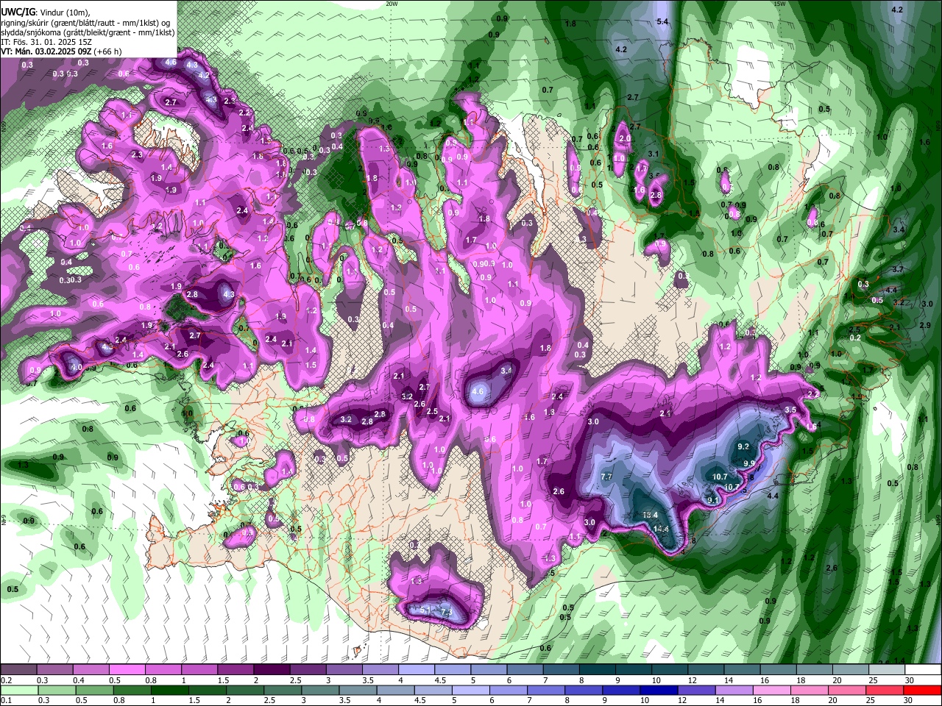
Task: Click the '15W' longitude label
Action: click(779, 4)
